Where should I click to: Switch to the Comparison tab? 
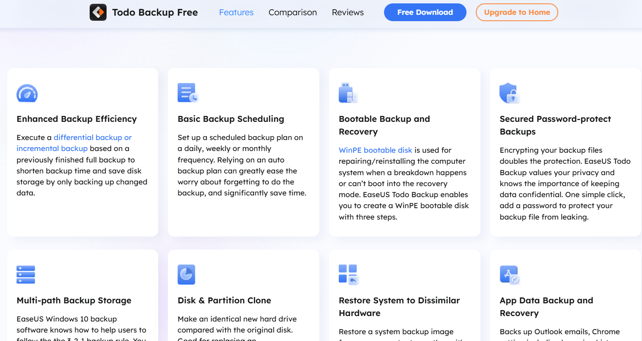[x=293, y=12]
